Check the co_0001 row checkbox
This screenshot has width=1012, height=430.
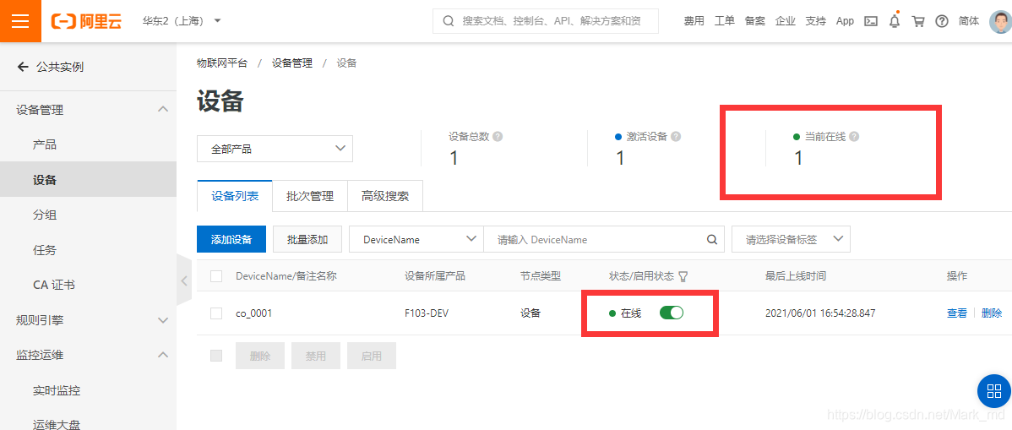pyautogui.click(x=216, y=313)
